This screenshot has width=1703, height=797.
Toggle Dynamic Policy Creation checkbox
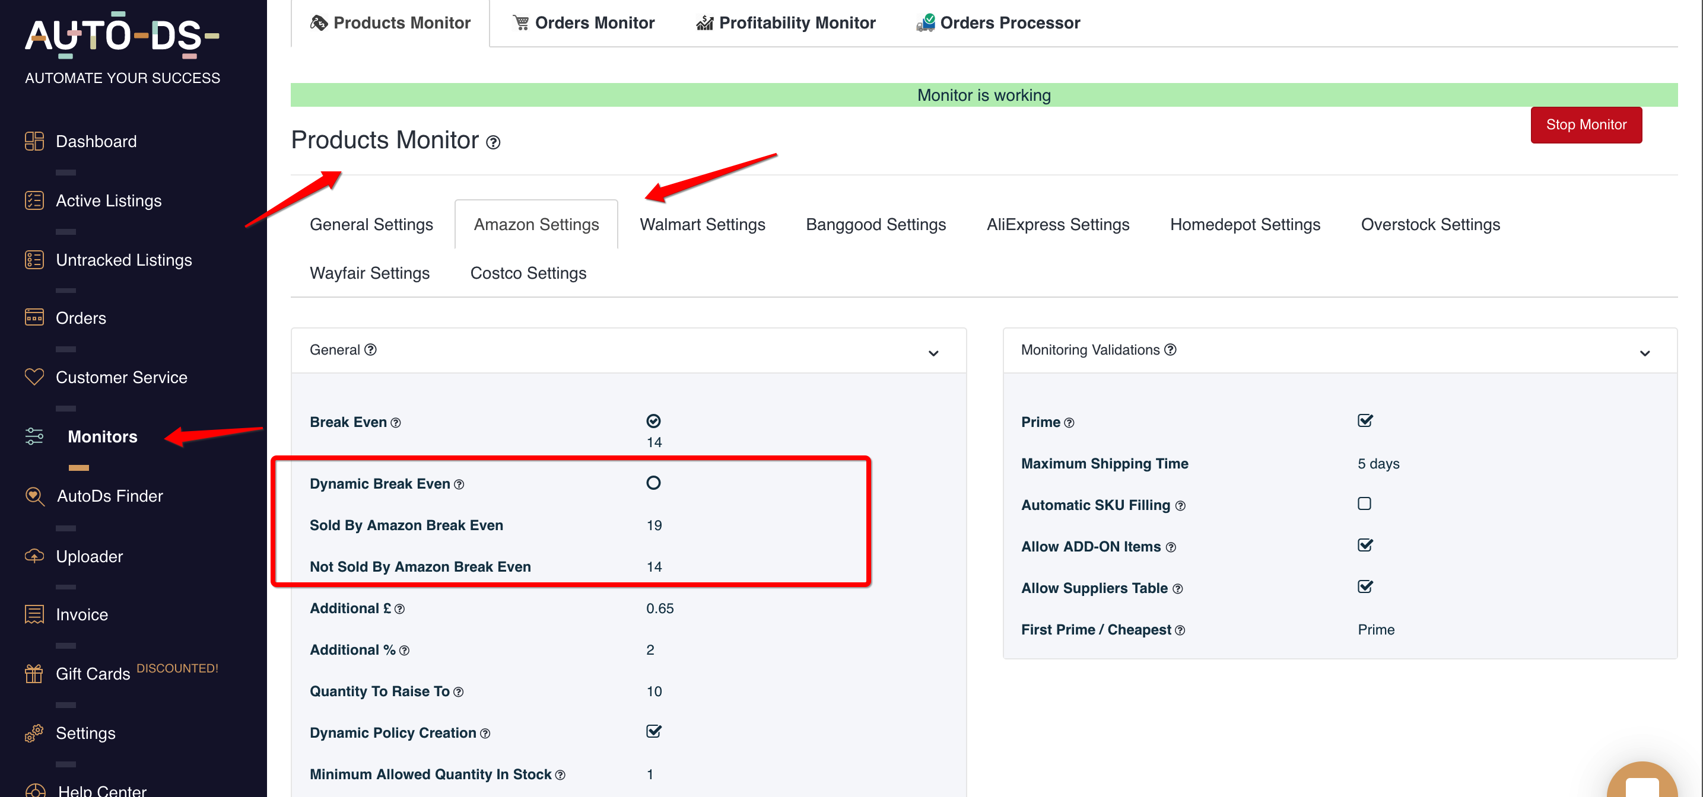point(653,732)
